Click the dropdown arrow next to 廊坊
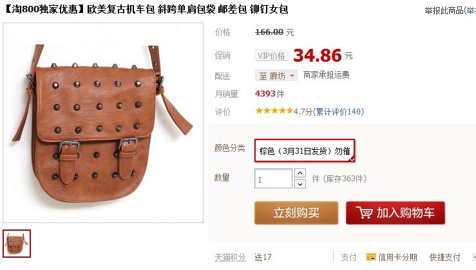 point(292,75)
